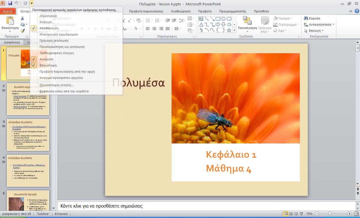Open the Αρχείο tab
The width and height of the screenshot is (360, 218).
8,11
